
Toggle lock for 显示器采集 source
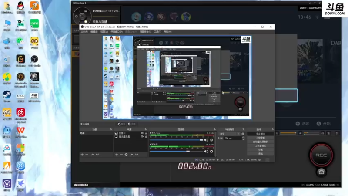(146, 137)
